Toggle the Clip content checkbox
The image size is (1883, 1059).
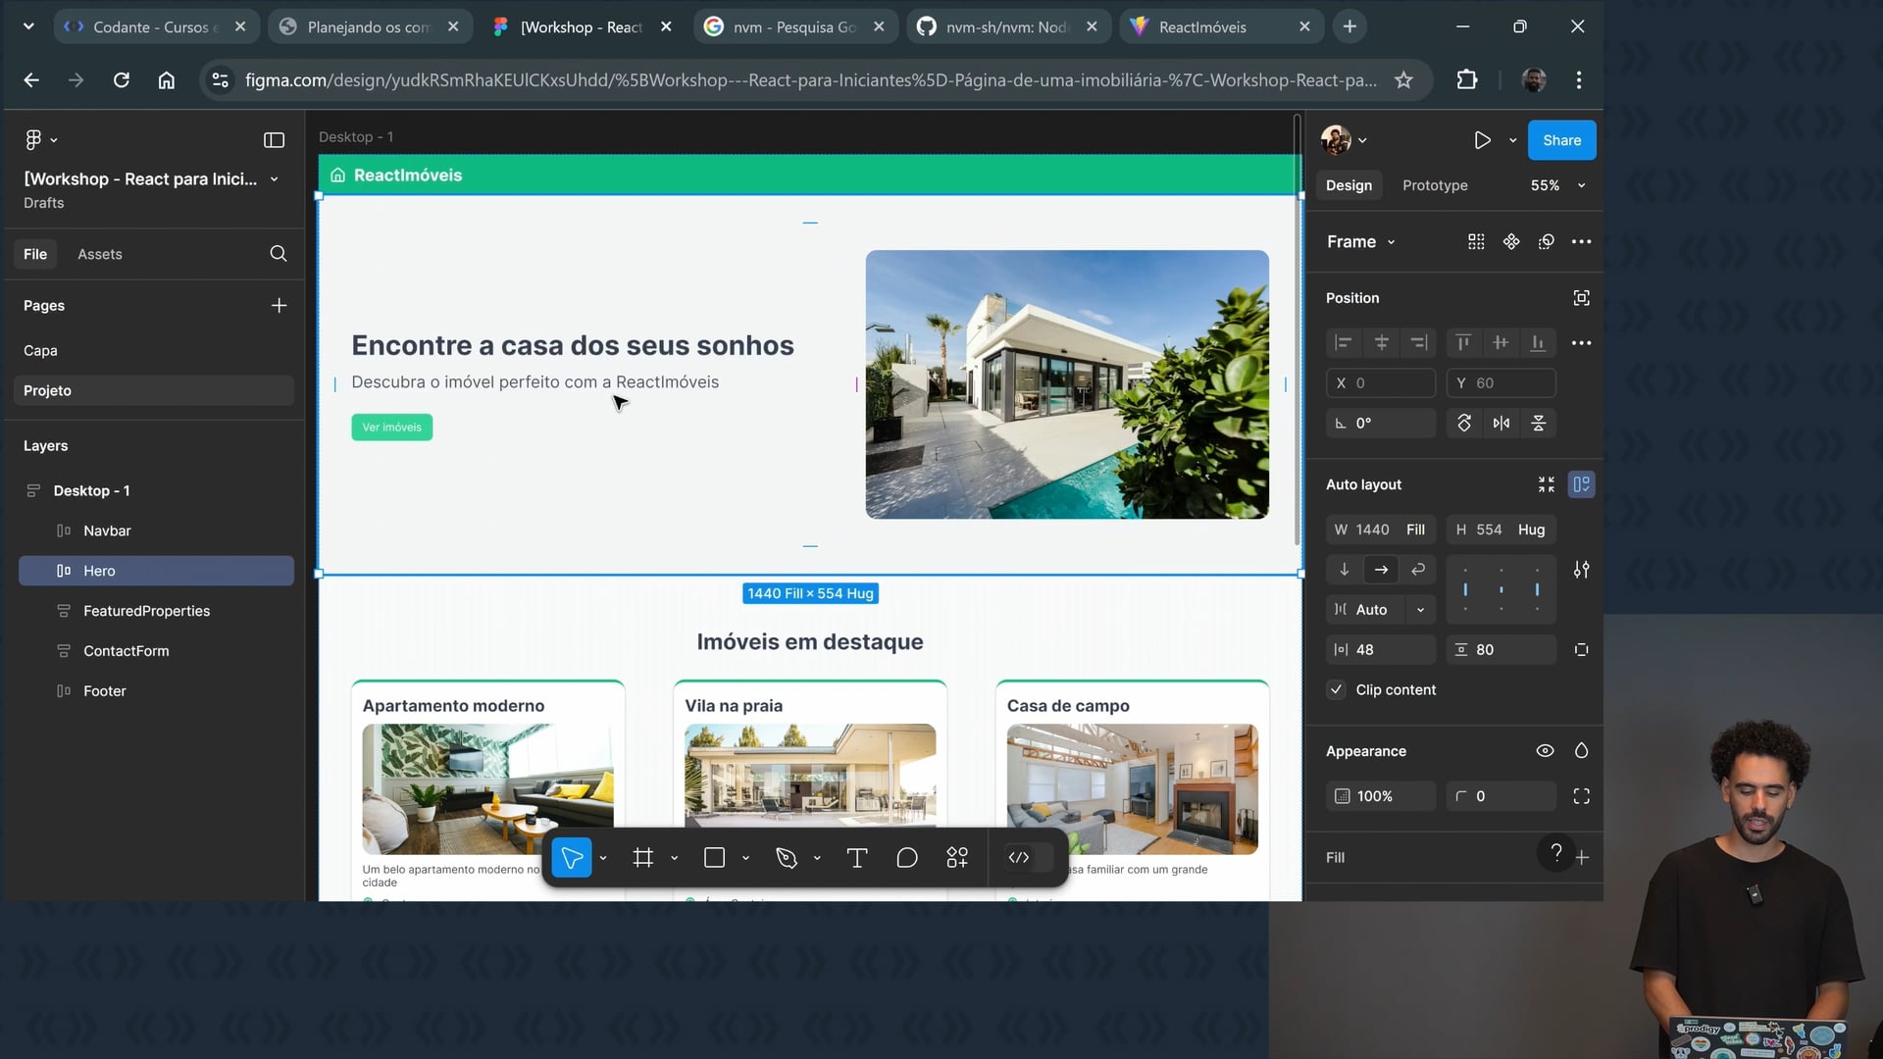[1336, 690]
